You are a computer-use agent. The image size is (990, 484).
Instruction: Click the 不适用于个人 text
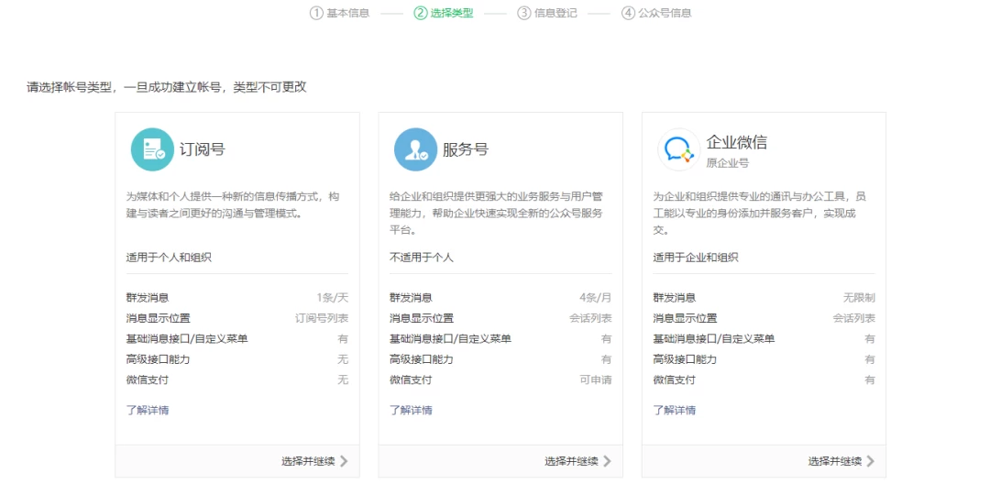tap(422, 258)
